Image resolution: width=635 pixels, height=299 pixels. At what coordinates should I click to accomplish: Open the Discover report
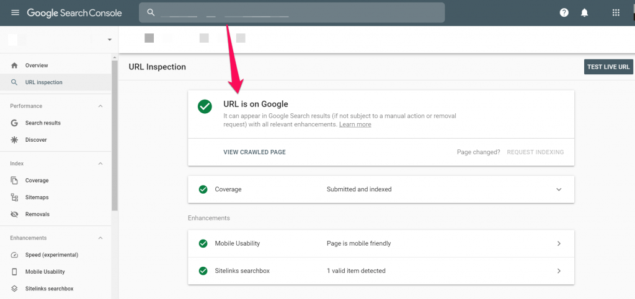click(x=55, y=140)
